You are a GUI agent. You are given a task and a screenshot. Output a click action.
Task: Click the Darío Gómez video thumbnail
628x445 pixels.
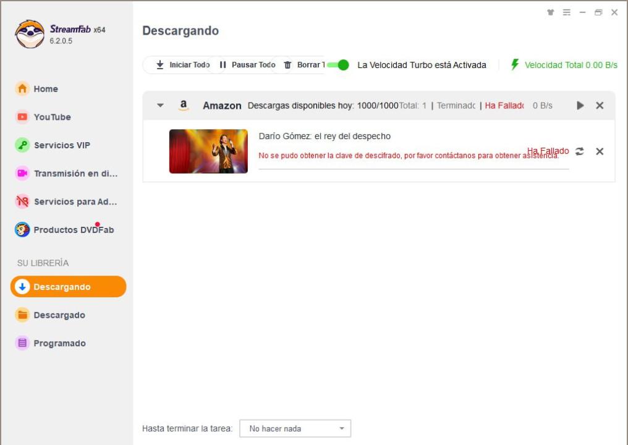pos(208,151)
